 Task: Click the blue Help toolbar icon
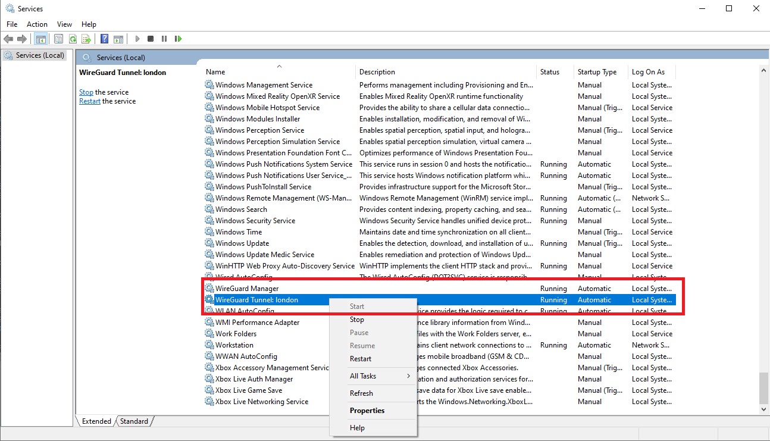[104, 39]
